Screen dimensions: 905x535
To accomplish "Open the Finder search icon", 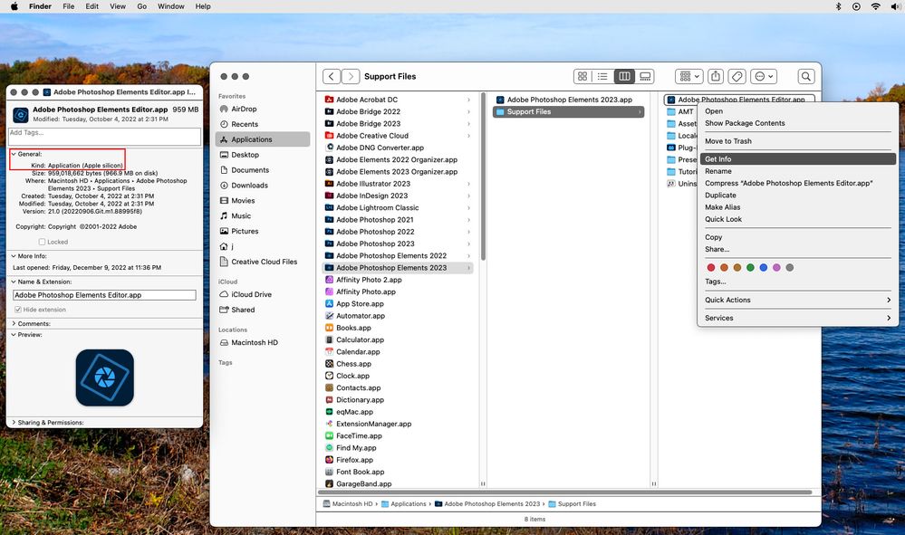I will [806, 76].
